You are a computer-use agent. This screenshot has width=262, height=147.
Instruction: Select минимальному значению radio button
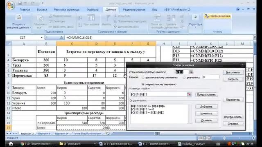[x=143, y=85]
